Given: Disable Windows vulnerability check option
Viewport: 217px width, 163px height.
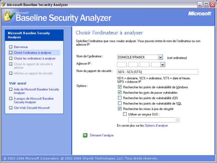Looking at the screenshot, I should (120, 87).
